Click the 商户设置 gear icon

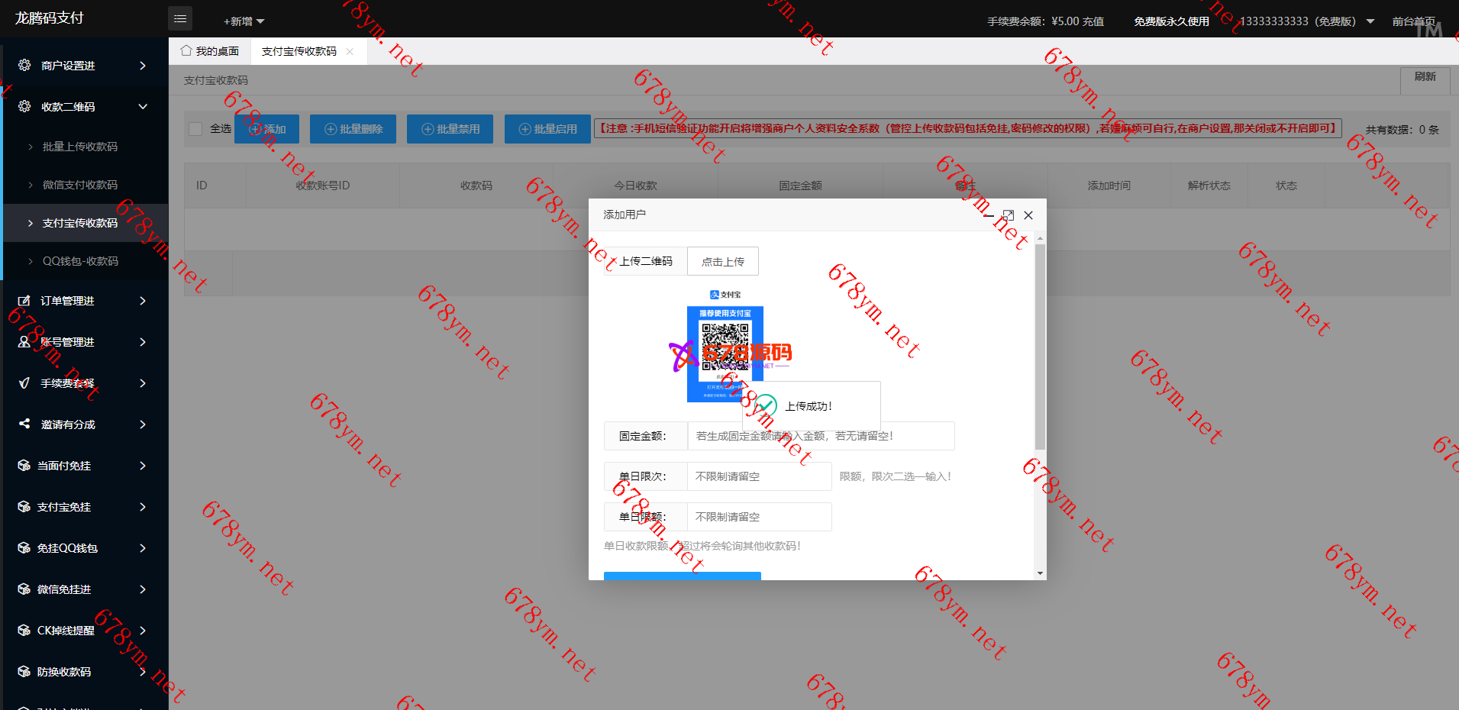point(24,66)
